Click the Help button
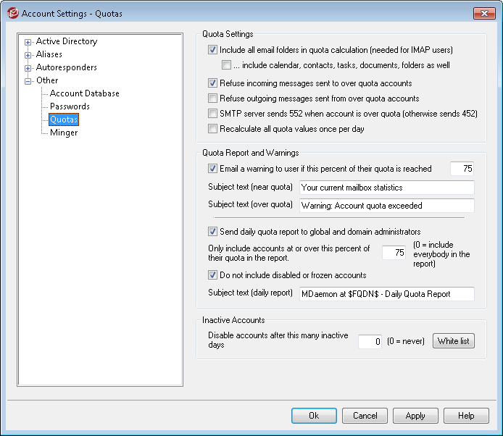The height and width of the screenshot is (436, 503). 467,416
